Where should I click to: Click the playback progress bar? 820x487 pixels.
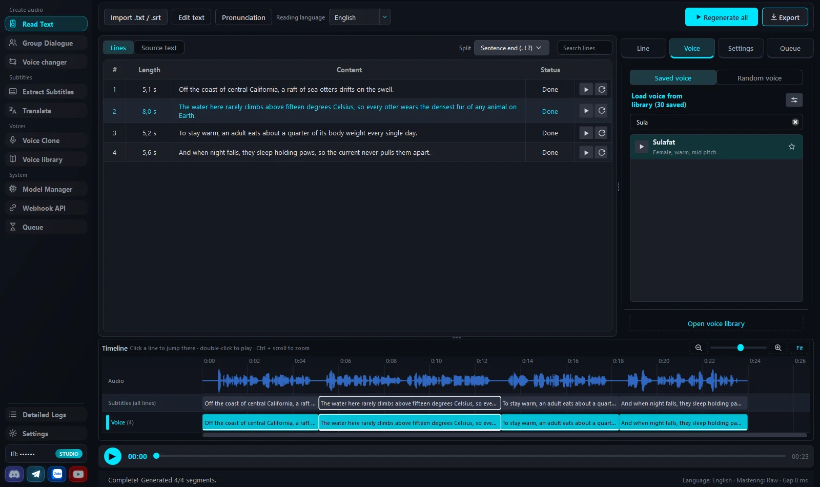coord(470,456)
